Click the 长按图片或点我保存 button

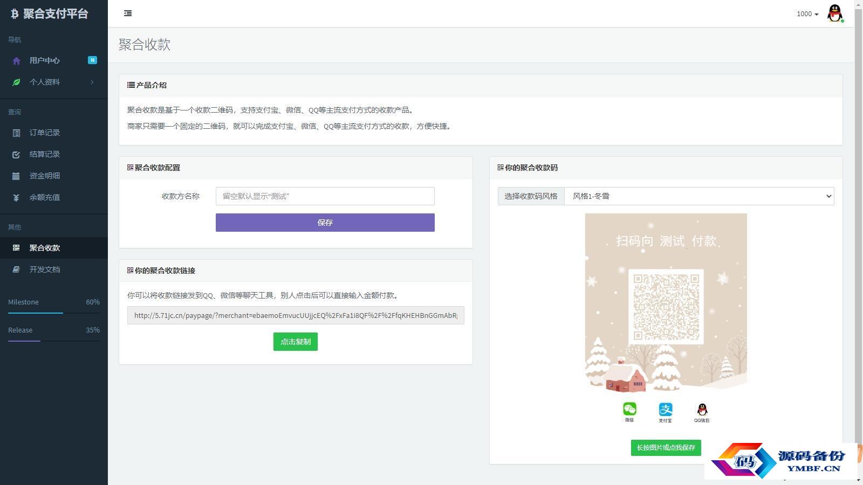pyautogui.click(x=666, y=448)
